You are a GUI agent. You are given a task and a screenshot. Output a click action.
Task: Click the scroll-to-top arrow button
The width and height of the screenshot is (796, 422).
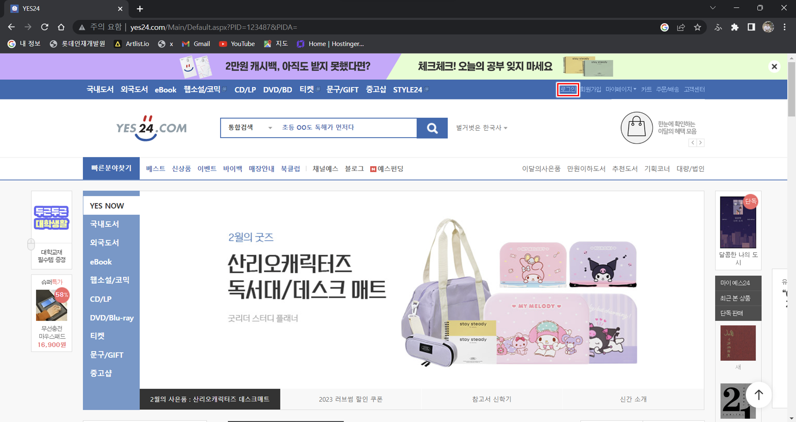point(759,395)
